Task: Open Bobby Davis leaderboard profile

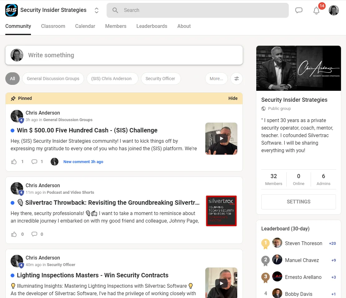Action: coord(298,294)
